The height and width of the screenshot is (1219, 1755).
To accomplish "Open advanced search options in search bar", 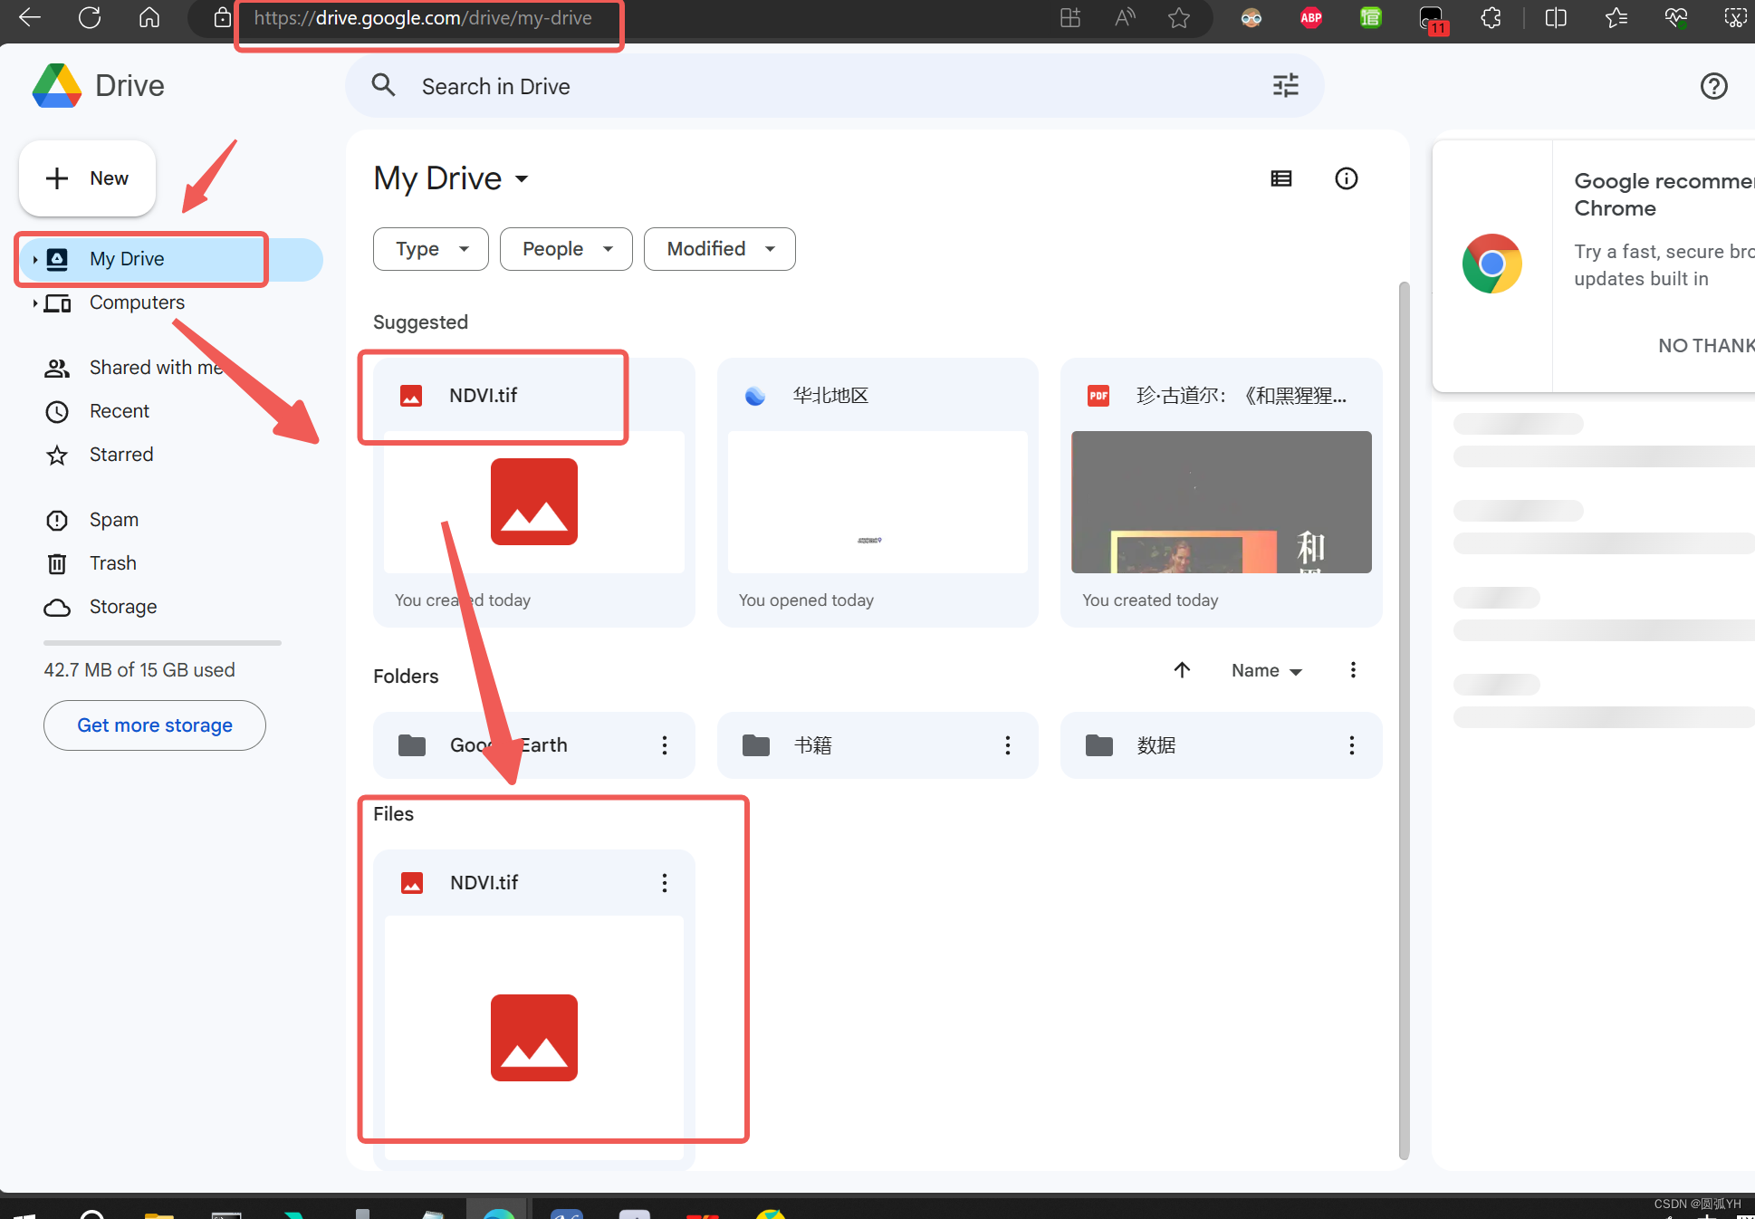I will point(1284,85).
